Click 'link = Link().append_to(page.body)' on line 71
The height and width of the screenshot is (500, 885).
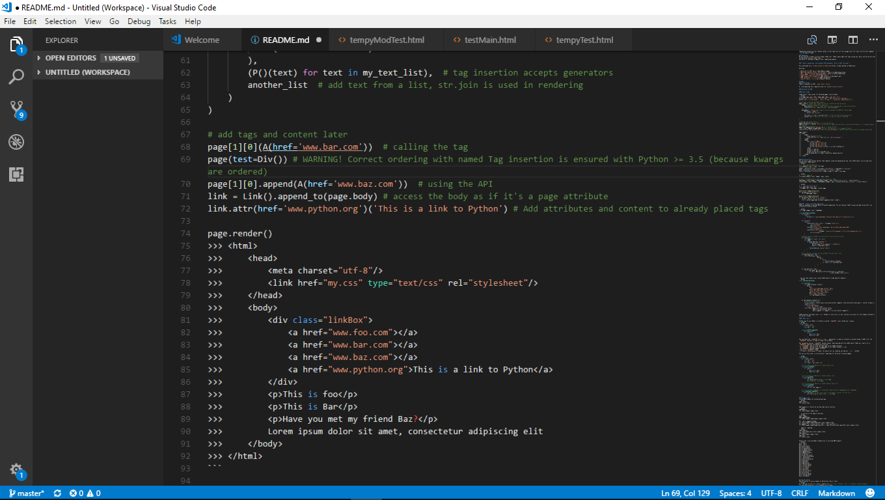click(x=293, y=196)
